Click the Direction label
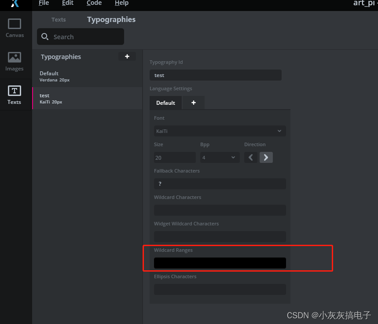Screen dimensions: 378x324 [255, 144]
